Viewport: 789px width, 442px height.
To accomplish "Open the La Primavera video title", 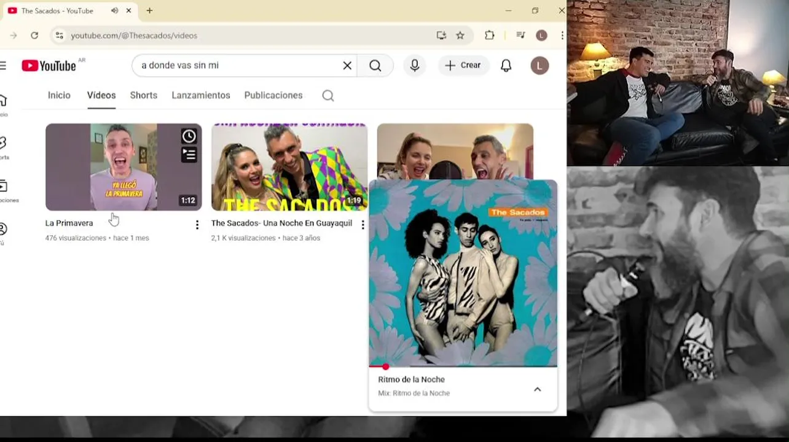I will pos(69,223).
